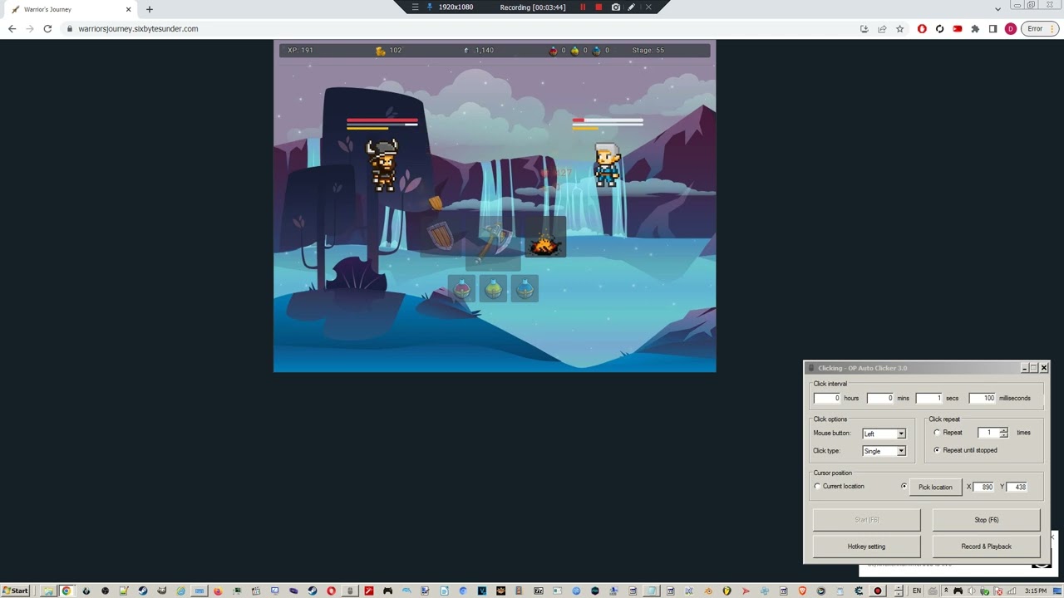Viewport: 1064px width, 598px height.
Task: Click the browser address bar URL
Action: coord(138,29)
